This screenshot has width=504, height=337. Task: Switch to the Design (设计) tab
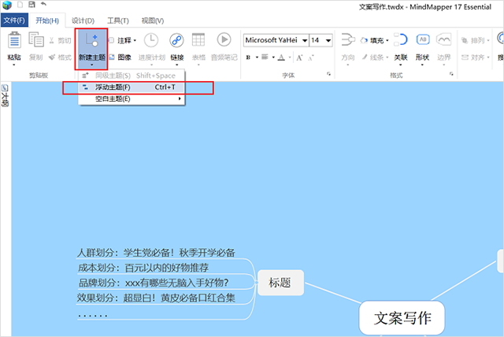pos(83,20)
